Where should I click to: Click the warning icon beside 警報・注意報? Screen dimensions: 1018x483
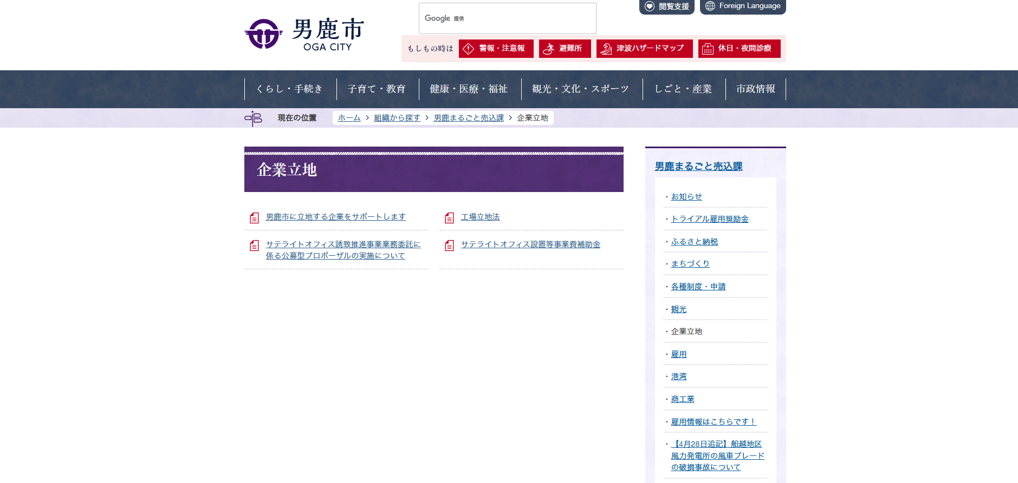click(469, 49)
